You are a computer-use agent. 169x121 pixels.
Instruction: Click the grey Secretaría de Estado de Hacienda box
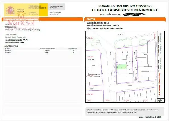(x=57, y=7)
